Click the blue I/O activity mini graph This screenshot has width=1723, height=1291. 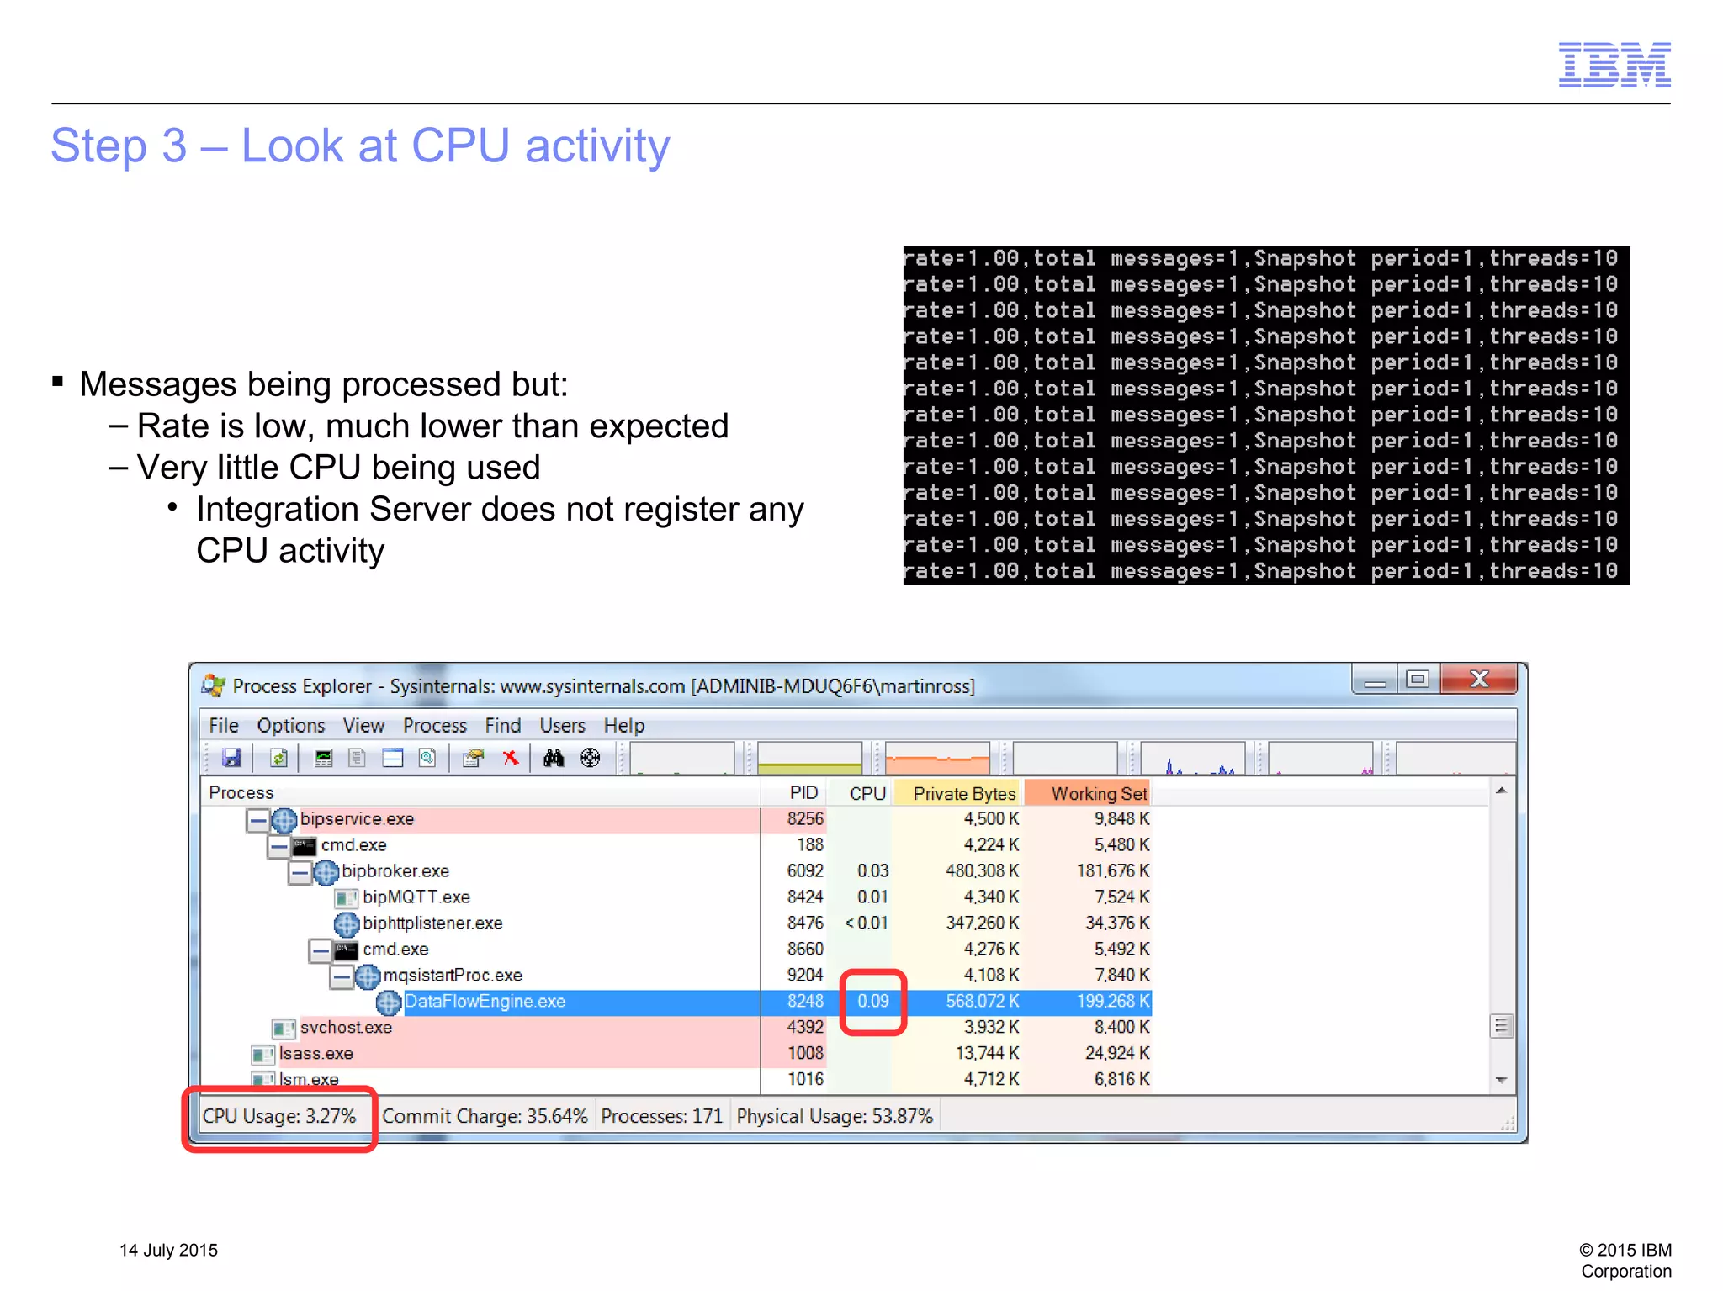tap(1193, 758)
